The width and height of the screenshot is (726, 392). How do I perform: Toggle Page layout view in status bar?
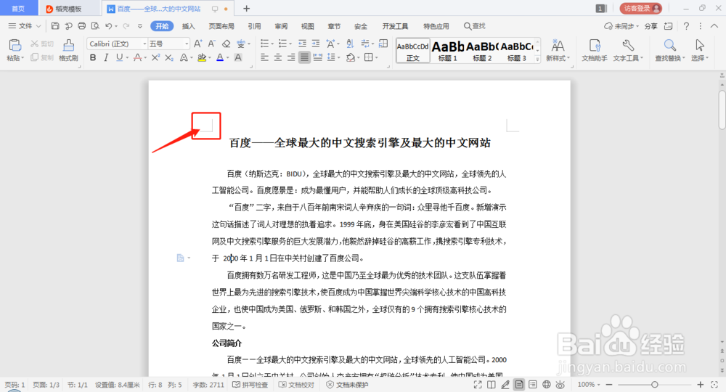point(519,384)
